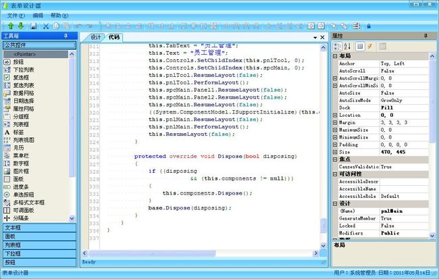Click the green down arrow toolbar icon
439x279 pixels.
click(x=21, y=26)
